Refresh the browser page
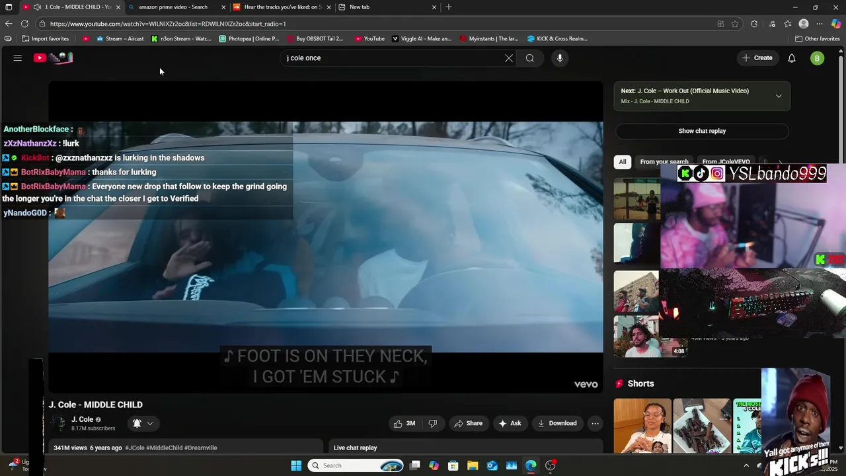The width and height of the screenshot is (846, 476). tap(24, 24)
